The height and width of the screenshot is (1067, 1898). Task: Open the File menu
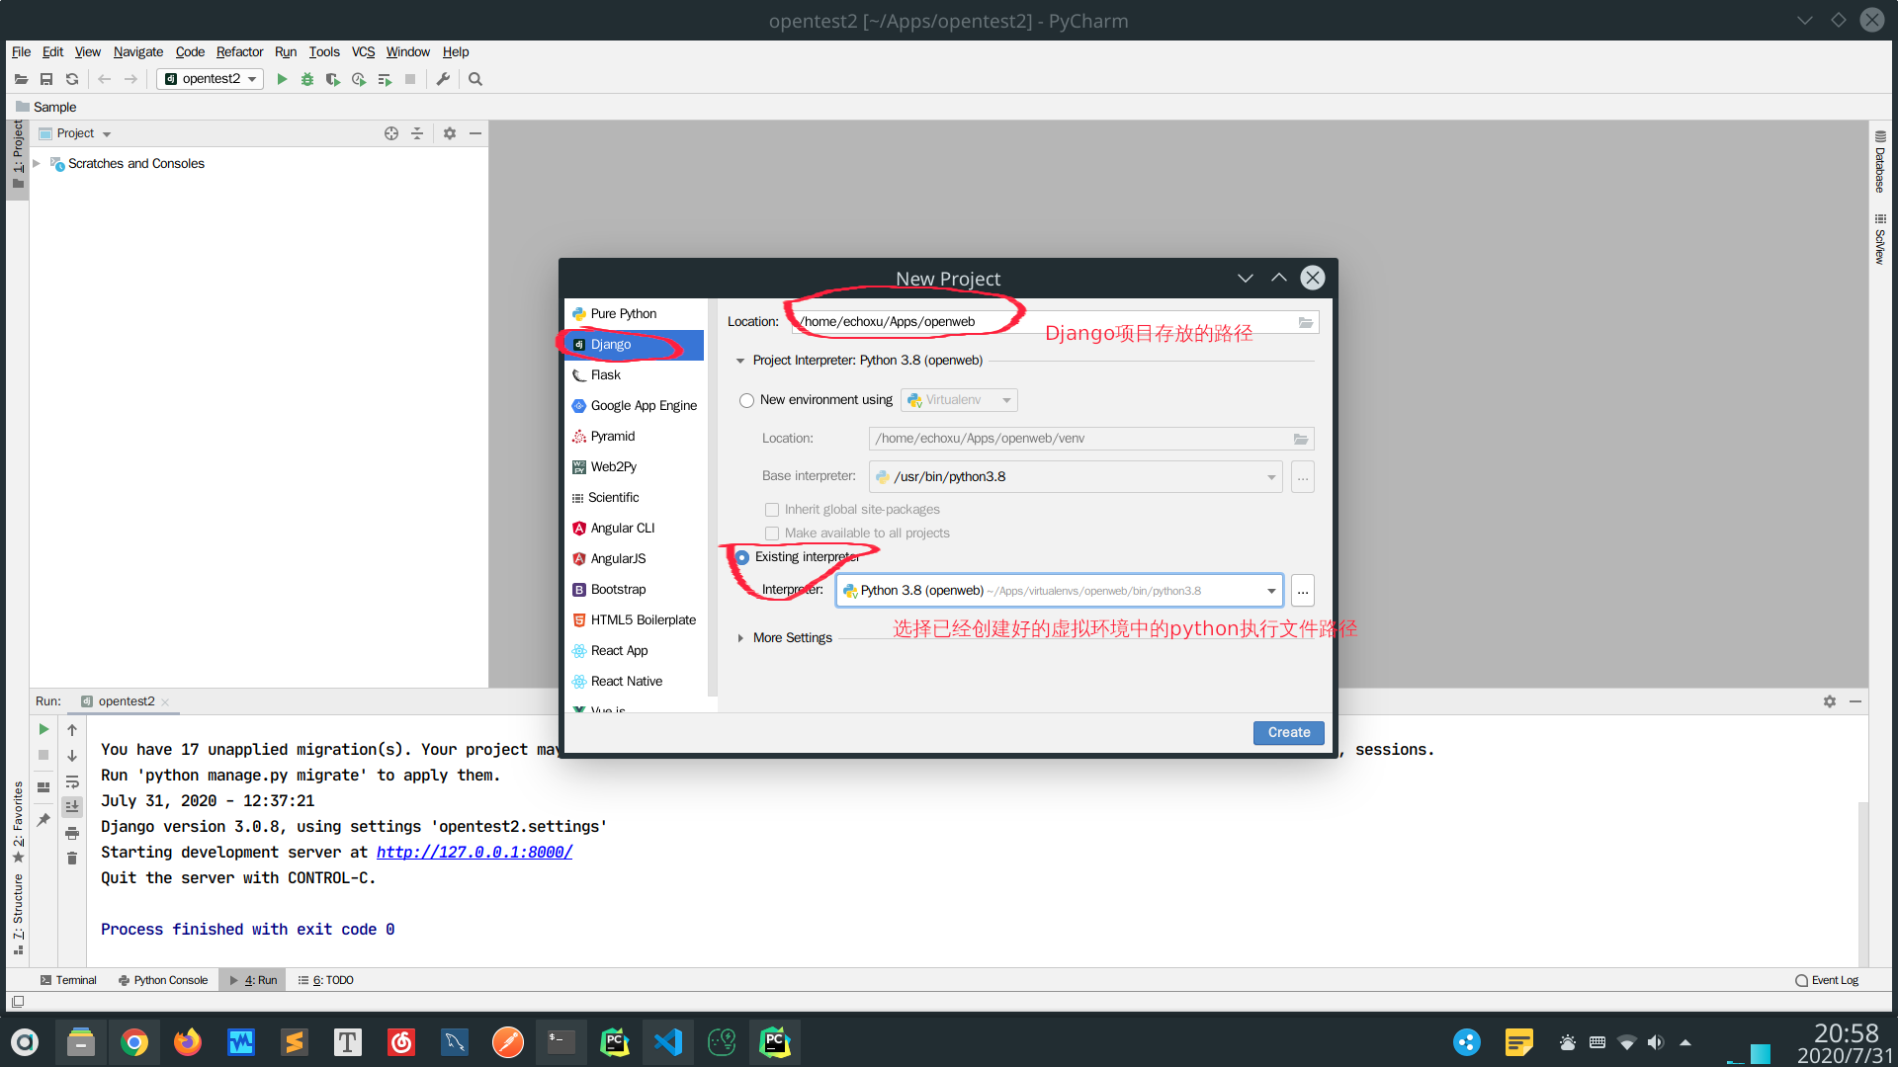click(x=21, y=51)
